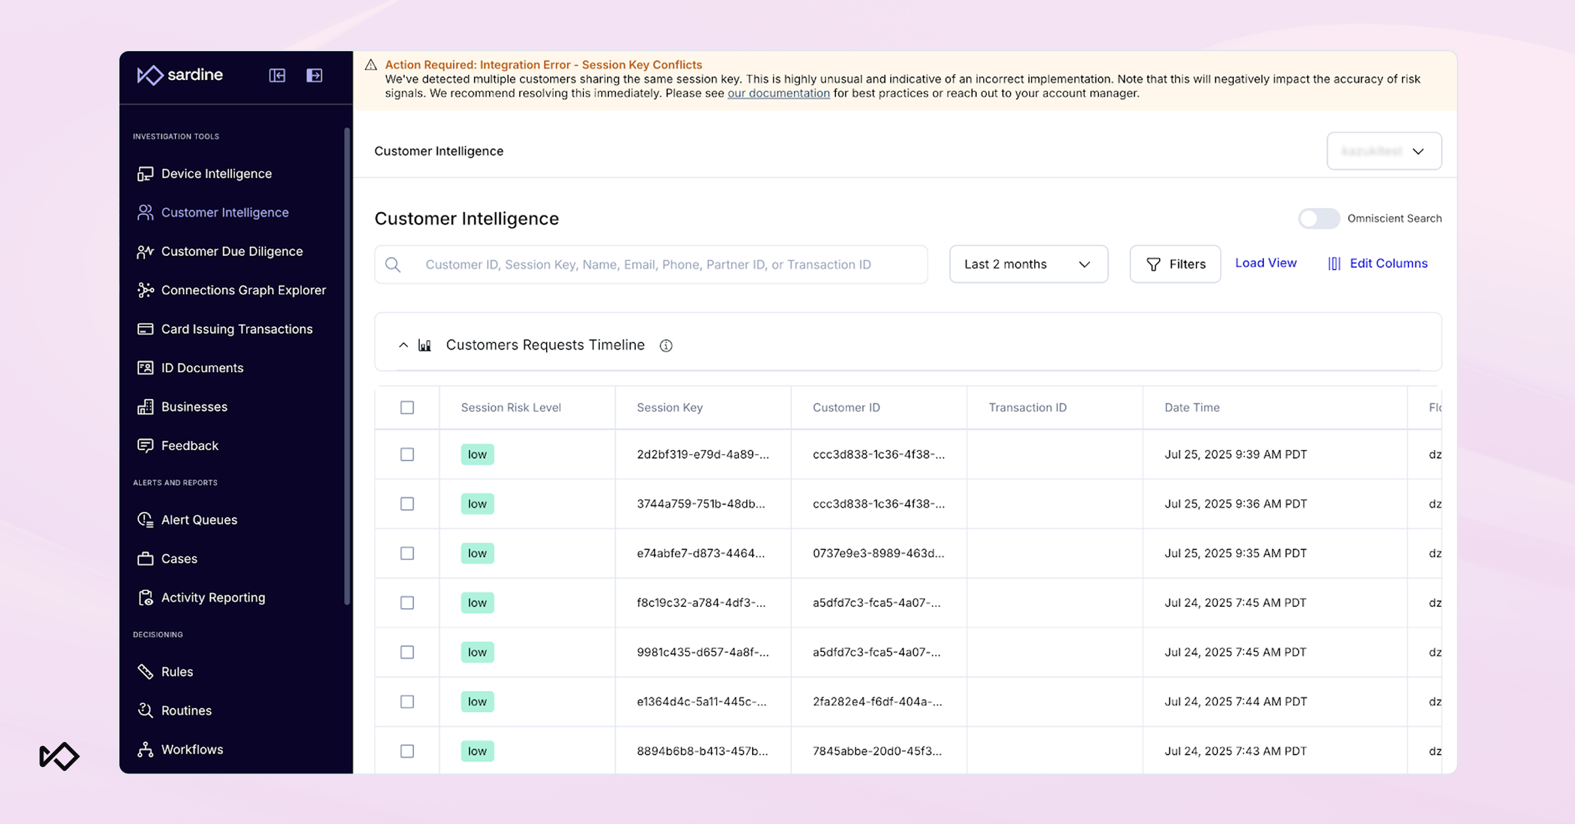Open the Filters button

1175,264
